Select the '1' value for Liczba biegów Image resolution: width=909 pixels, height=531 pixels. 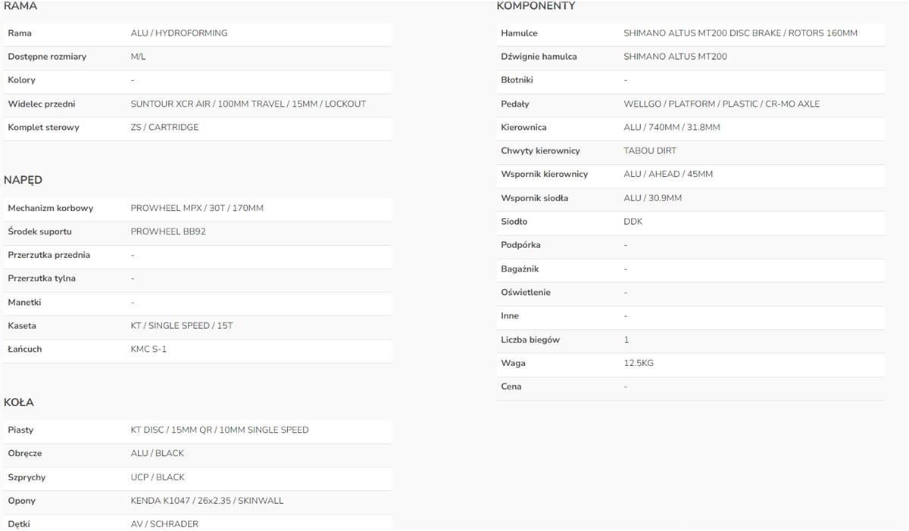pos(626,340)
